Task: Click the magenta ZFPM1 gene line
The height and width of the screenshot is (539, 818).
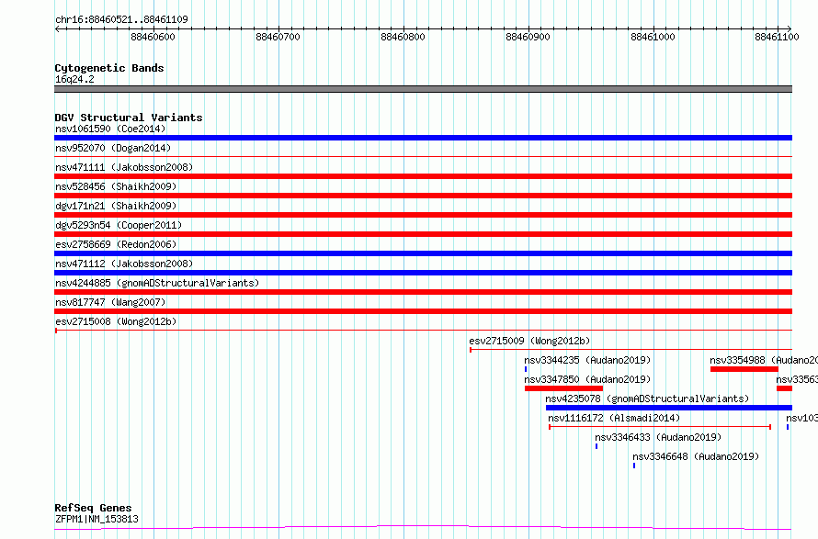Action: (x=423, y=528)
